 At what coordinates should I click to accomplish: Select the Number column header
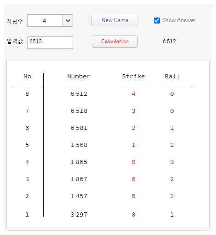click(x=79, y=76)
